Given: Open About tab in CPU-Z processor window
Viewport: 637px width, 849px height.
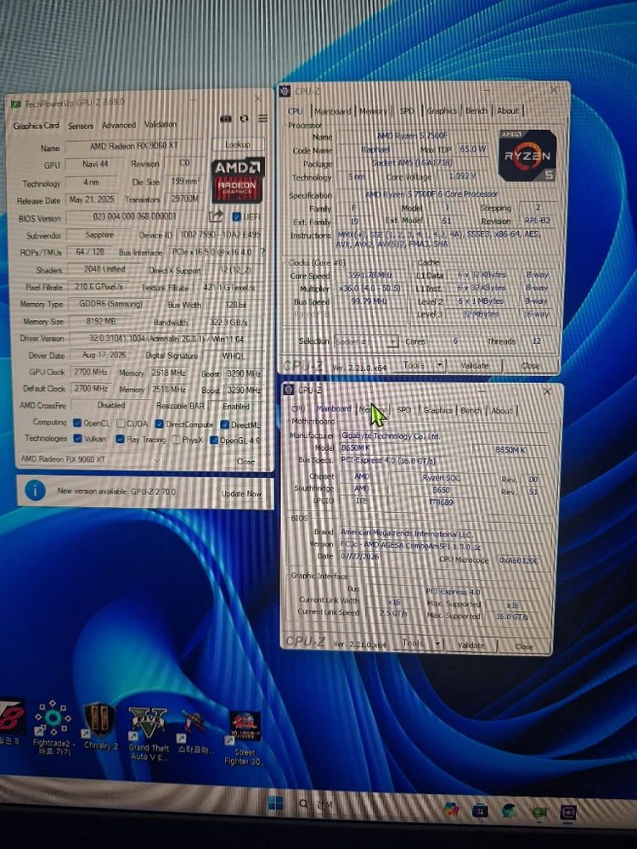Looking at the screenshot, I should [x=508, y=110].
